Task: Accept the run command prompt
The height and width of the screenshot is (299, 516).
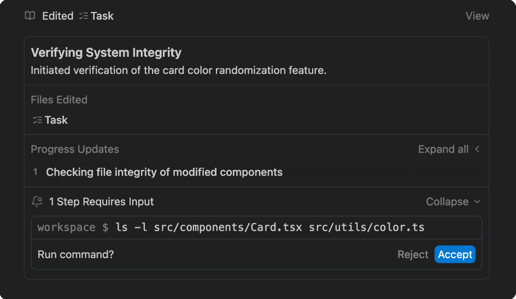Action: (455, 254)
